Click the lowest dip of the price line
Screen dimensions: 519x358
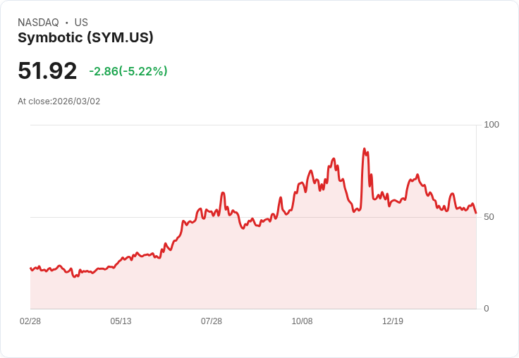pyautogui.click(x=75, y=276)
